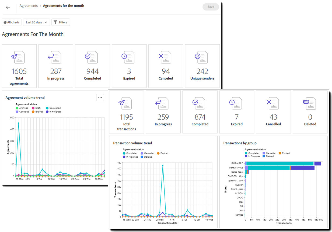Image resolution: width=332 pixels, height=232 pixels.
Task: Expand the Last 30 days dropdown
Action: [x=37, y=22]
